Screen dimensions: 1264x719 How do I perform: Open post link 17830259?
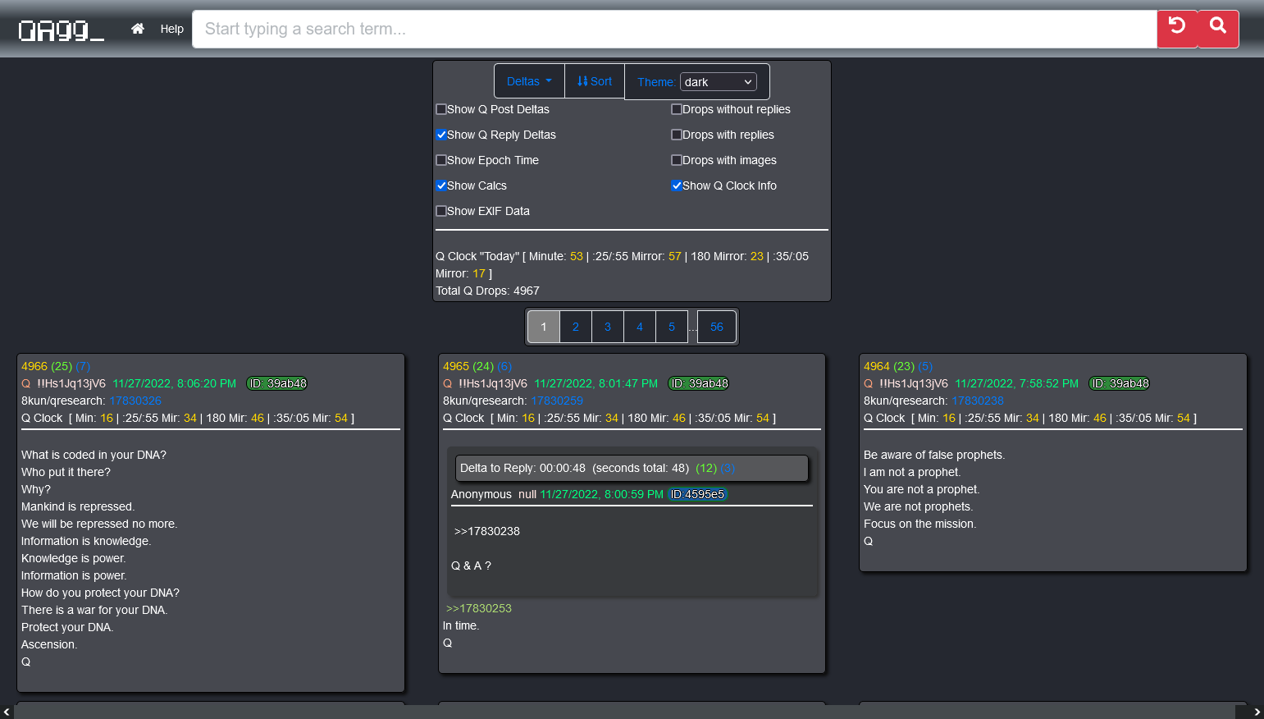pyautogui.click(x=557, y=401)
